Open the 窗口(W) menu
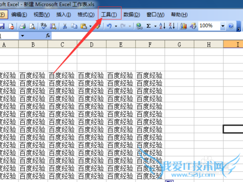243x182 pixels. pos(156,15)
